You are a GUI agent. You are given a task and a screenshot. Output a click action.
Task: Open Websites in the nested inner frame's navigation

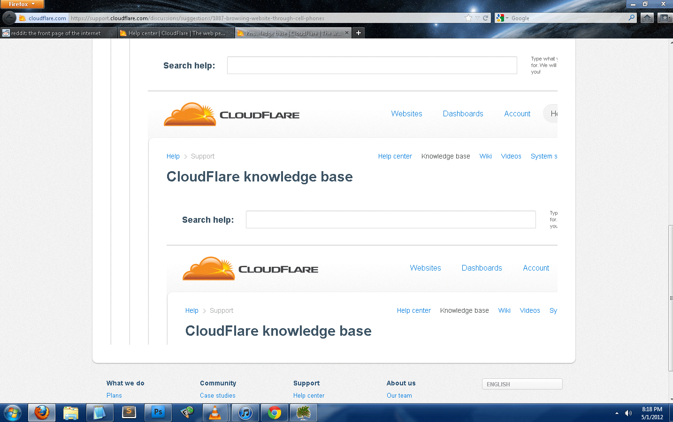click(x=426, y=268)
